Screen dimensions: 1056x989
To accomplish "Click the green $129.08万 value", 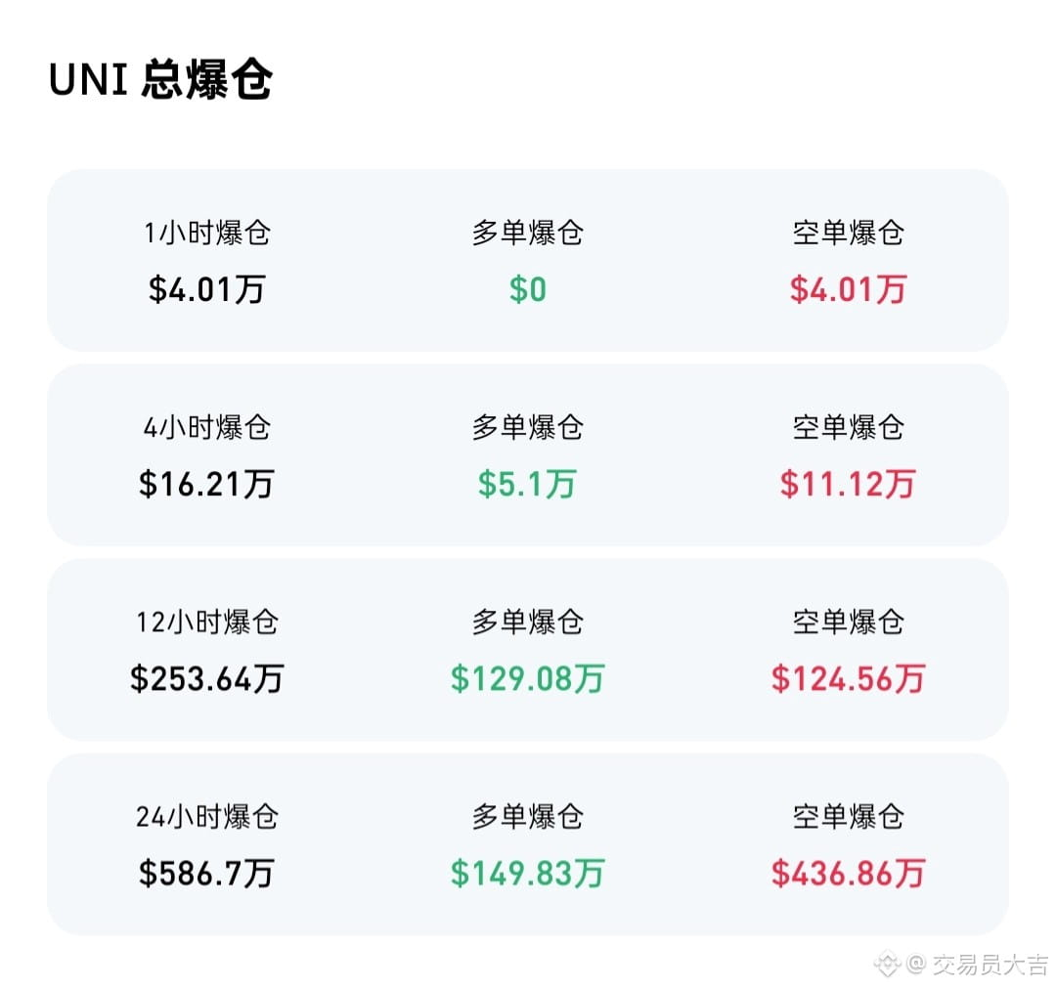I will pos(527,678).
